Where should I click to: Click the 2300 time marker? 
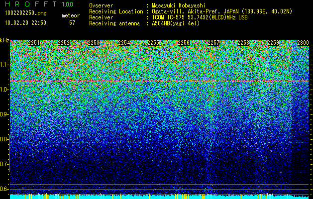(x=303, y=43)
